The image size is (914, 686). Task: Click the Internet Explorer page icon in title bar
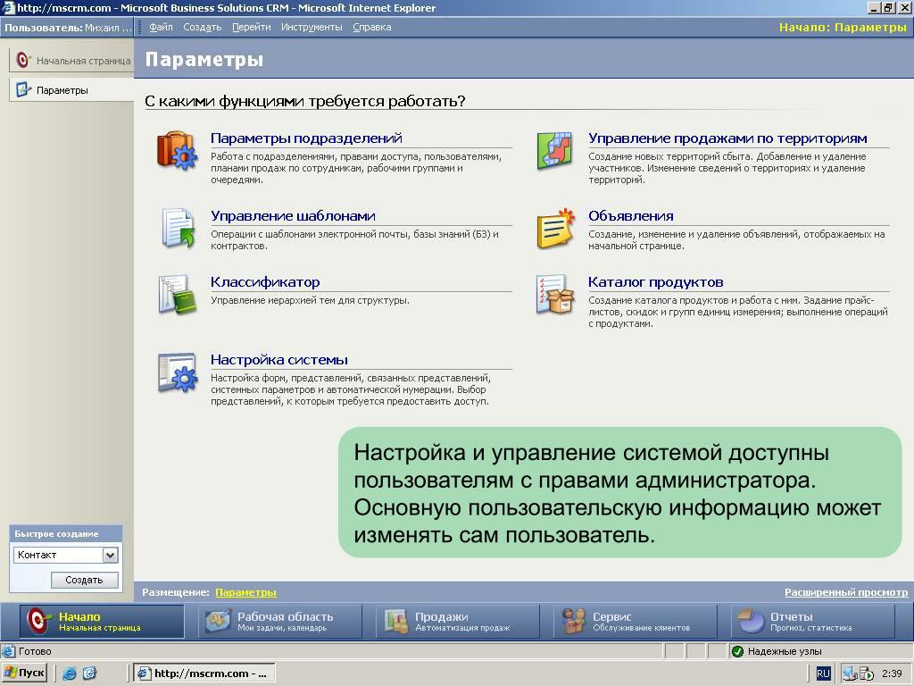[x=8, y=7]
